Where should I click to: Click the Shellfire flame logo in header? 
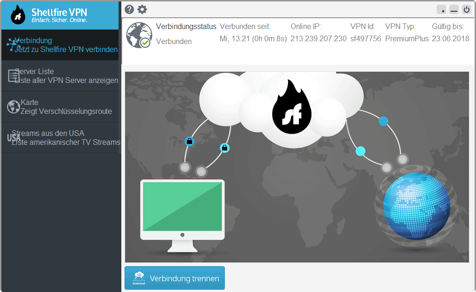18,15
